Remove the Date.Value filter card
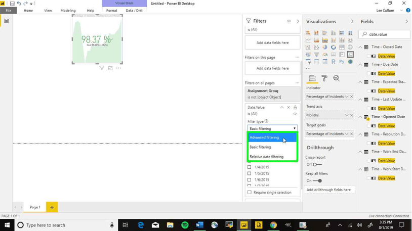Screen dimensions: 412x231 coord(289,107)
